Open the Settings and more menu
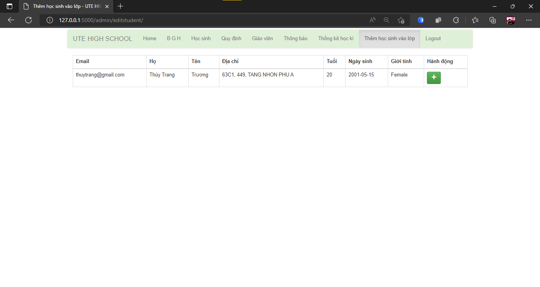This screenshot has height=287, width=540. 529,20
